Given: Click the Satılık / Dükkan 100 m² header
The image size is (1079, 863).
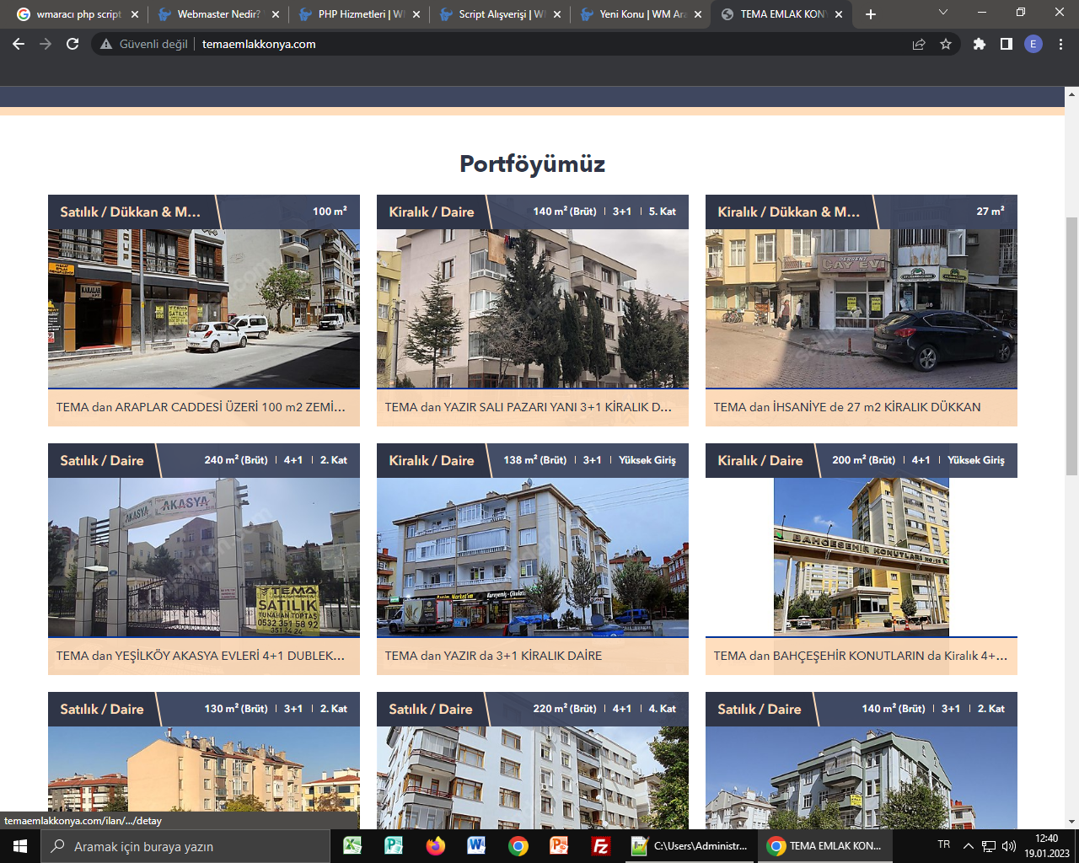Looking at the screenshot, I should (x=204, y=212).
